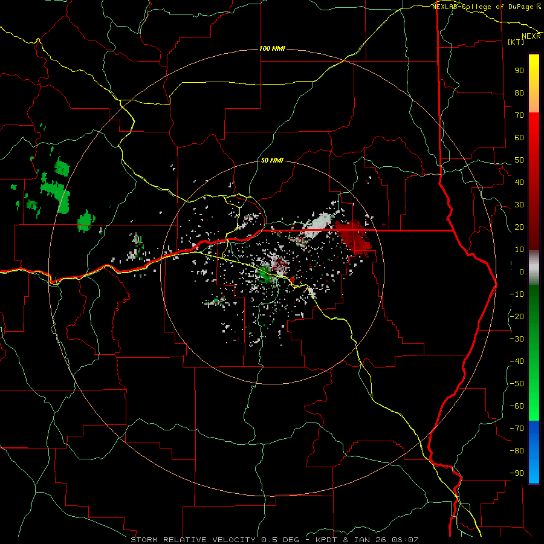Click the 0 knot legend value
544x544 pixels.
[x=522, y=272]
